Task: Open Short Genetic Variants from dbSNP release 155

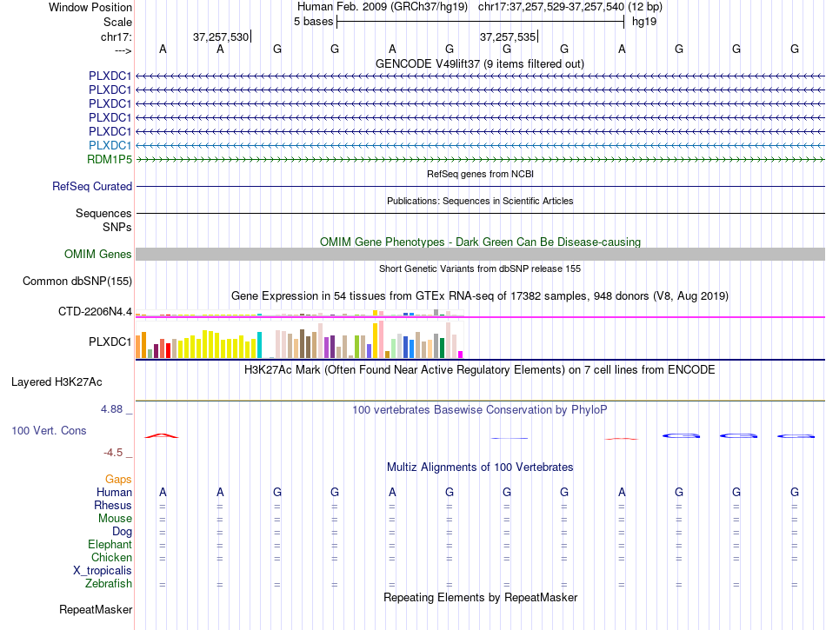Action: click(480, 269)
